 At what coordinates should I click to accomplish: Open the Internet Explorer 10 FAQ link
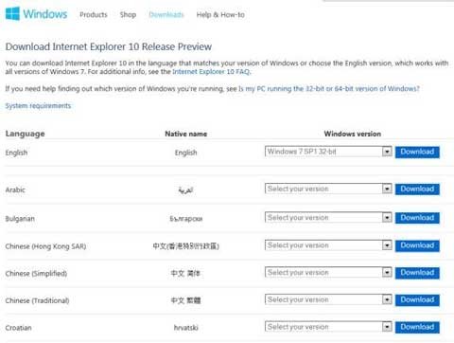pyautogui.click(x=211, y=72)
